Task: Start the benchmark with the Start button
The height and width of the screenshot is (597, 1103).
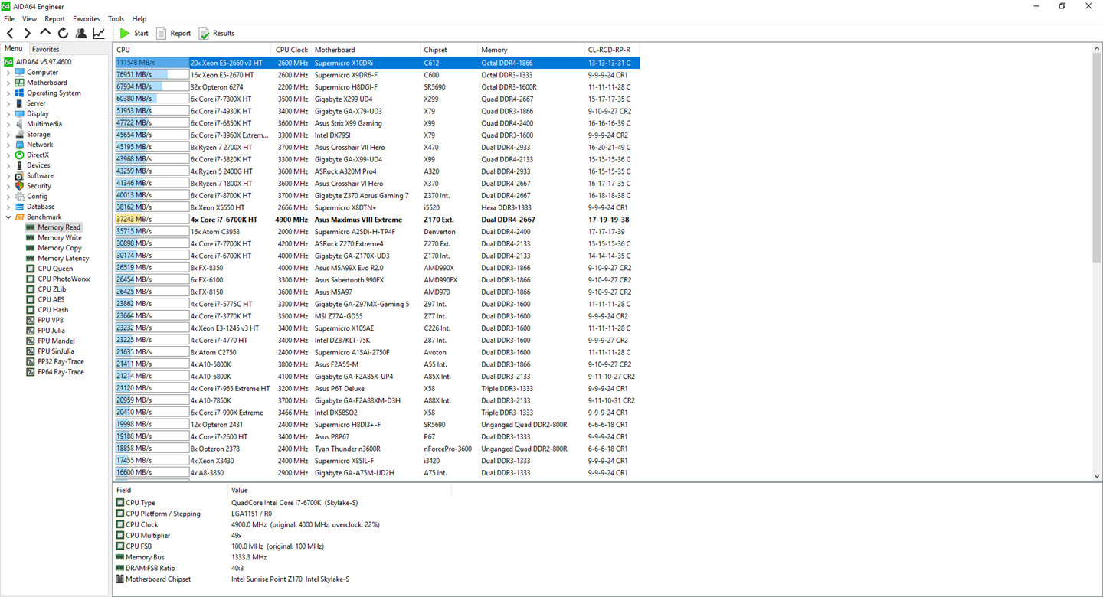Action: point(134,33)
